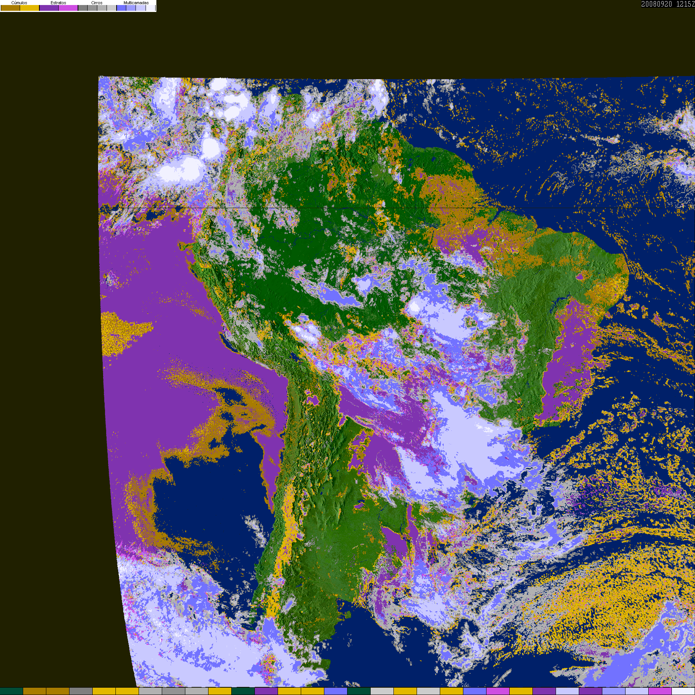Select the magenta Estratos legend swatch

(68, 8)
